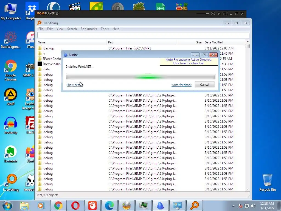Click the Ninite Pro free trial notice

189,61
